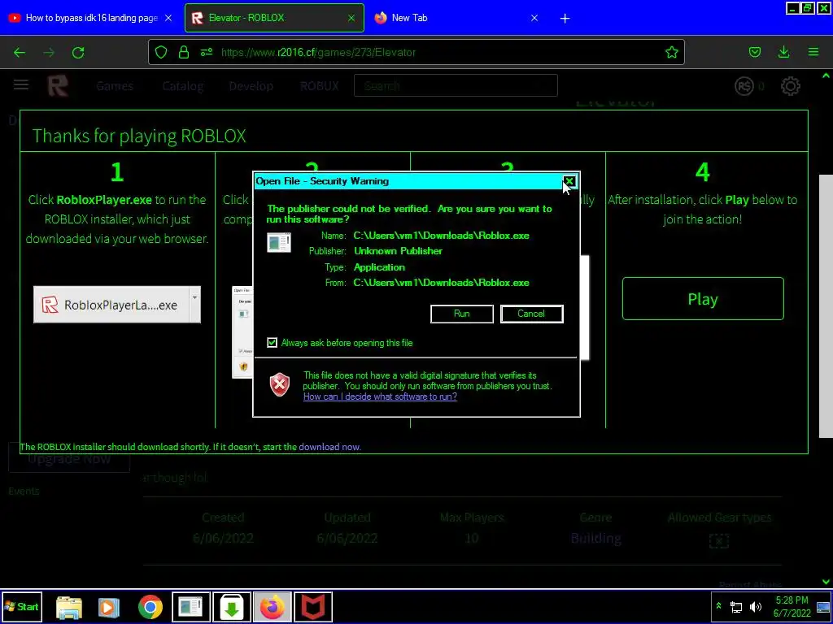Open the ROBLOX site hamburger menu
This screenshot has width=833, height=624.
[x=21, y=84]
